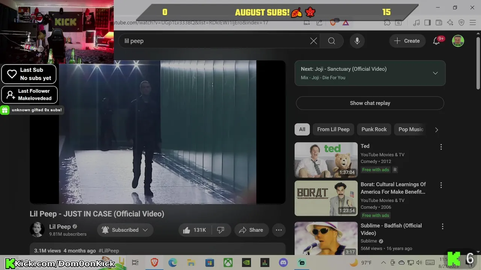Like the JUST IN CASE video
Image resolution: width=481 pixels, height=270 pixels.
tap(195, 230)
